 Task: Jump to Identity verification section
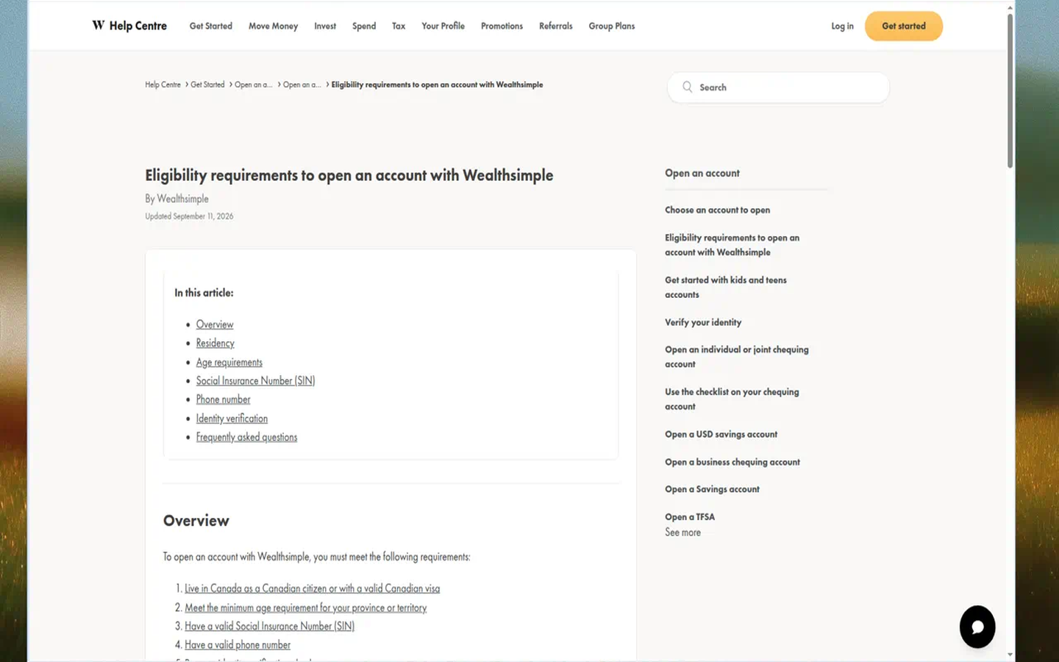[232, 418]
